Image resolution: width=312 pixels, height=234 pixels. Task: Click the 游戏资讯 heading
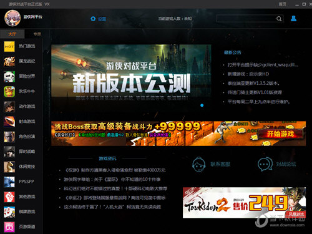(107, 158)
